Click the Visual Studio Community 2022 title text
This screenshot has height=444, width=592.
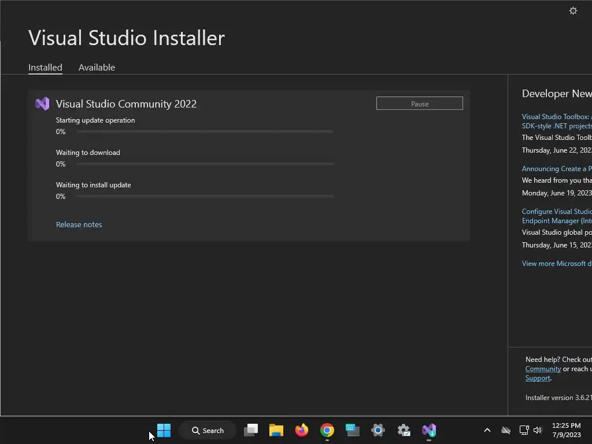click(126, 104)
